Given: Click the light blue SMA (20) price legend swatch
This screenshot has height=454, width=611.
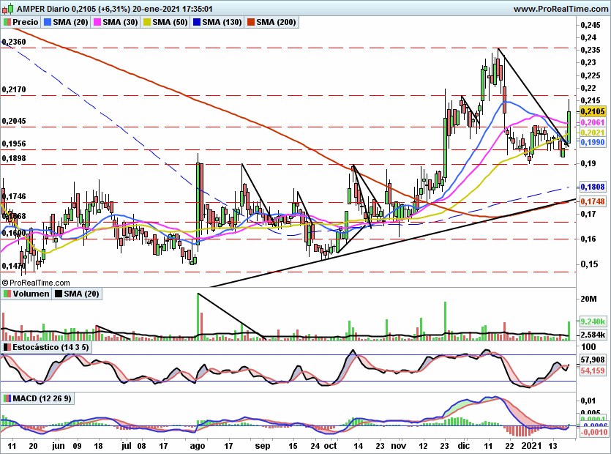Looking at the screenshot, I should click(x=48, y=22).
